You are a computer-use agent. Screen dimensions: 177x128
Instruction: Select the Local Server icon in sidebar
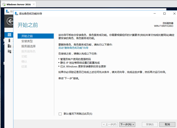pos(9,40)
